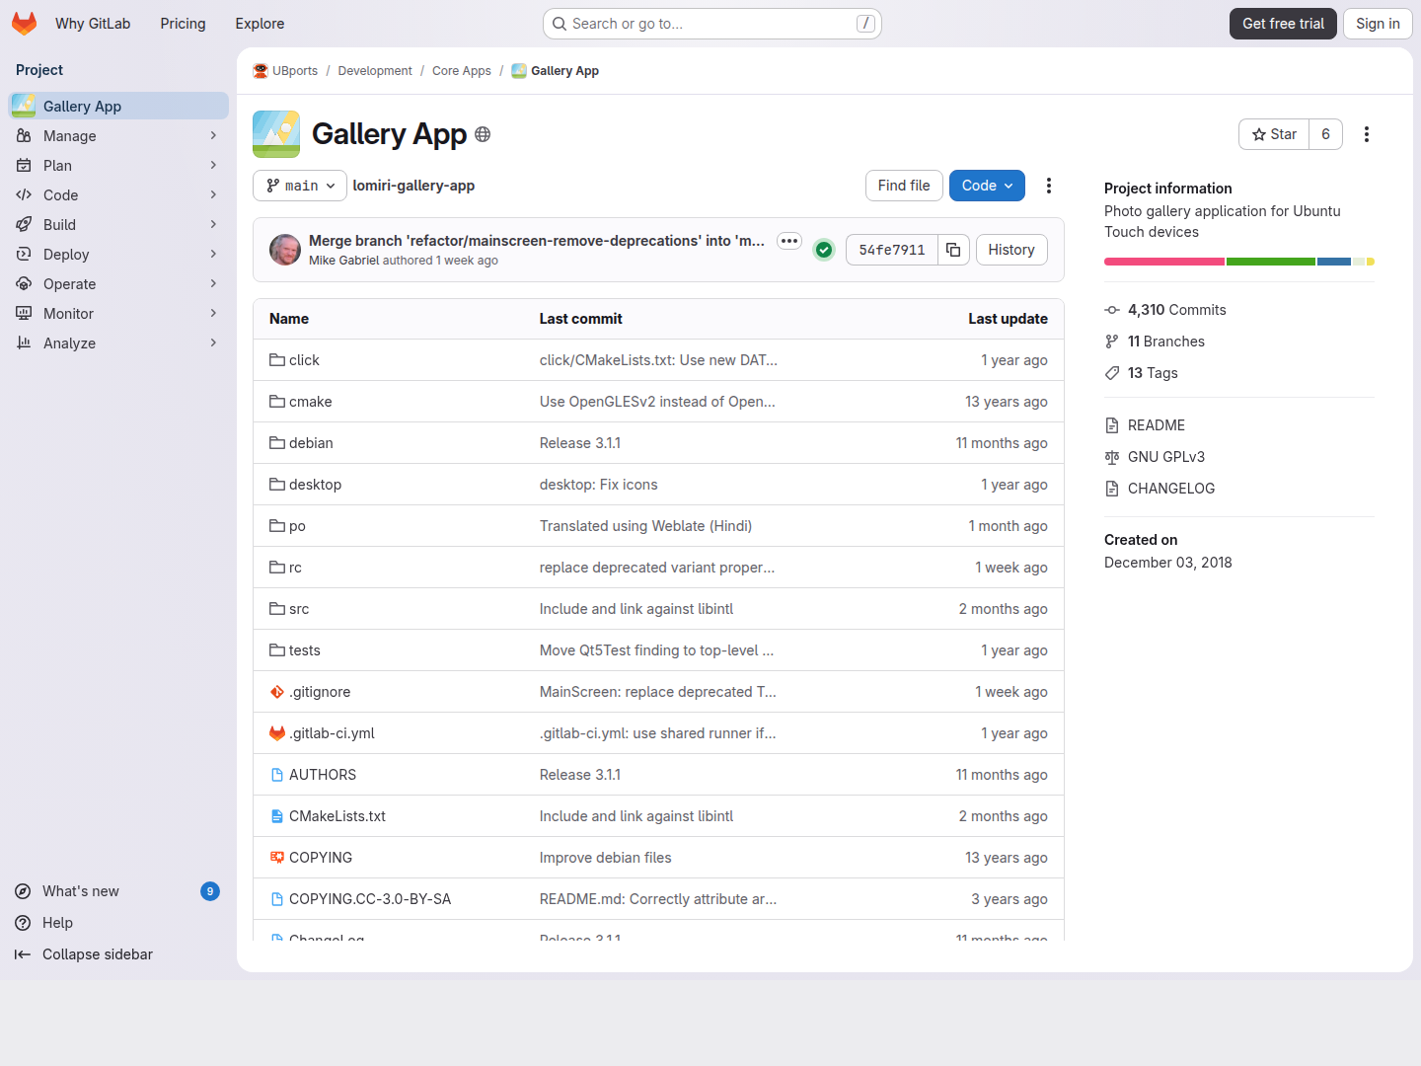Open the CHANGELOG link
The width and height of the screenshot is (1421, 1066).
coord(1171,489)
